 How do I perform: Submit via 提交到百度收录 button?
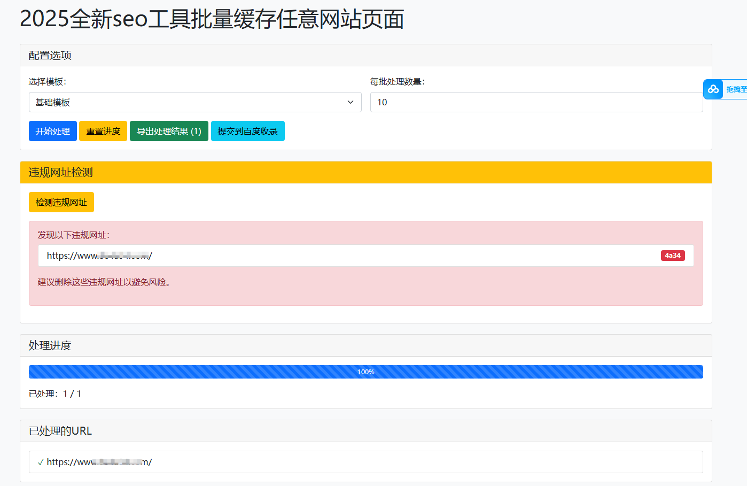click(x=248, y=131)
